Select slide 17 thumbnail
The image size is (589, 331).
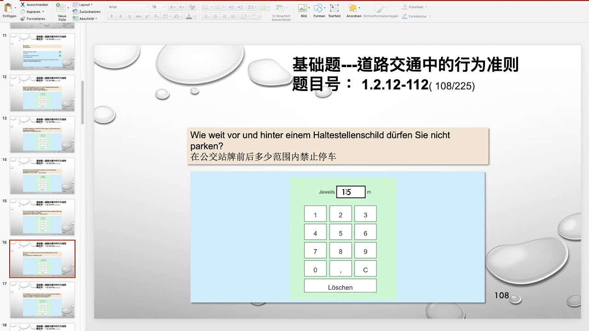click(x=42, y=300)
